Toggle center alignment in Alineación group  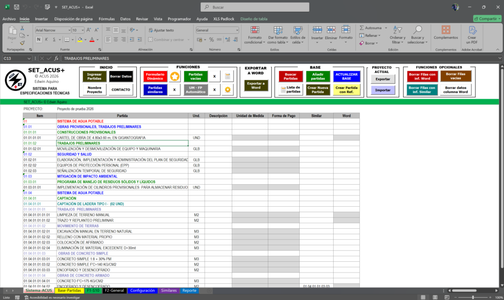(x=116, y=39)
